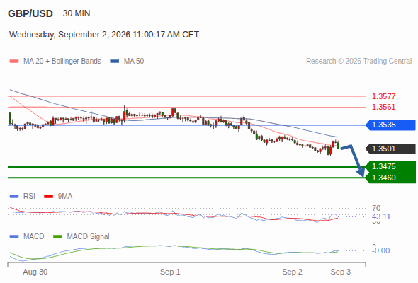Screen dimensions: 418x283
Task: Click the 9MA legend red swatch
Action: tap(48, 197)
